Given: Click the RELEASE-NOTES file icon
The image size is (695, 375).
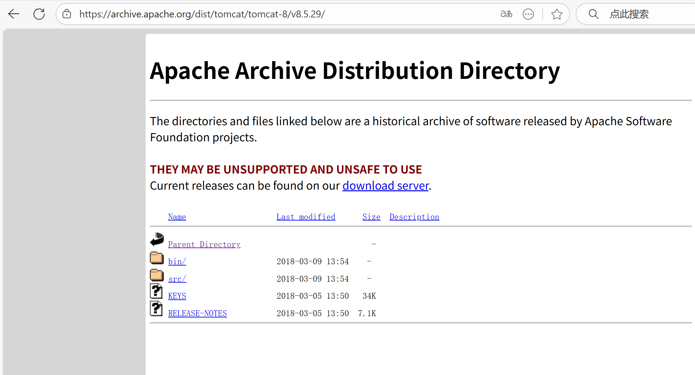Looking at the screenshot, I should point(156,309).
